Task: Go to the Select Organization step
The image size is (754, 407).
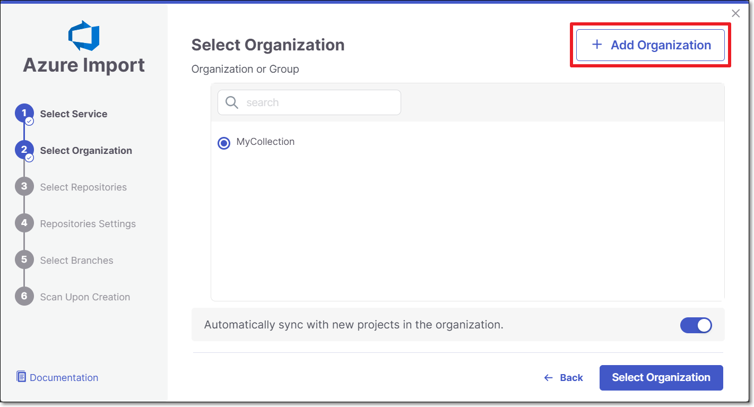Action: click(x=86, y=151)
